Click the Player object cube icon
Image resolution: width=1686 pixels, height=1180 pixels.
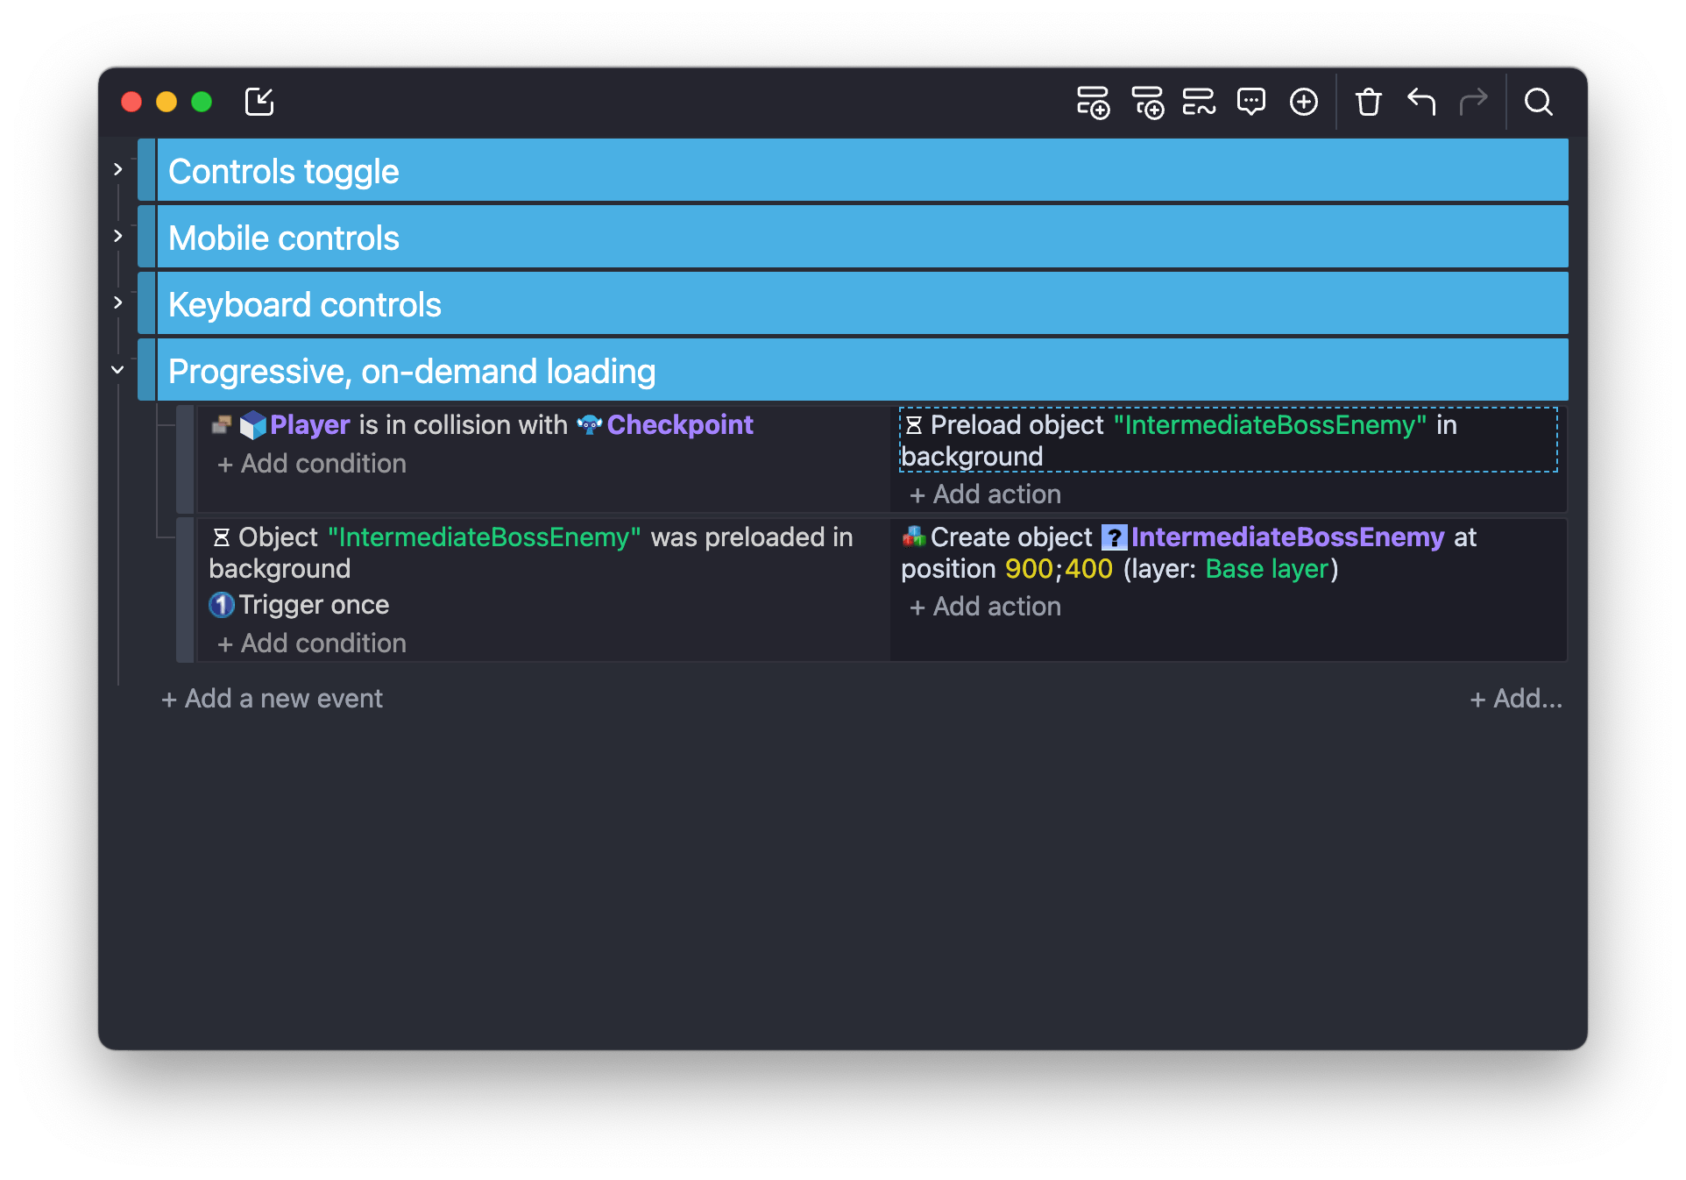click(252, 425)
